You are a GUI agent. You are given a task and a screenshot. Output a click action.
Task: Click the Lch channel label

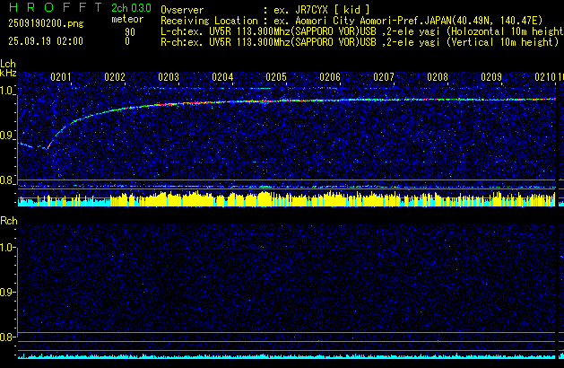pyautogui.click(x=8, y=64)
